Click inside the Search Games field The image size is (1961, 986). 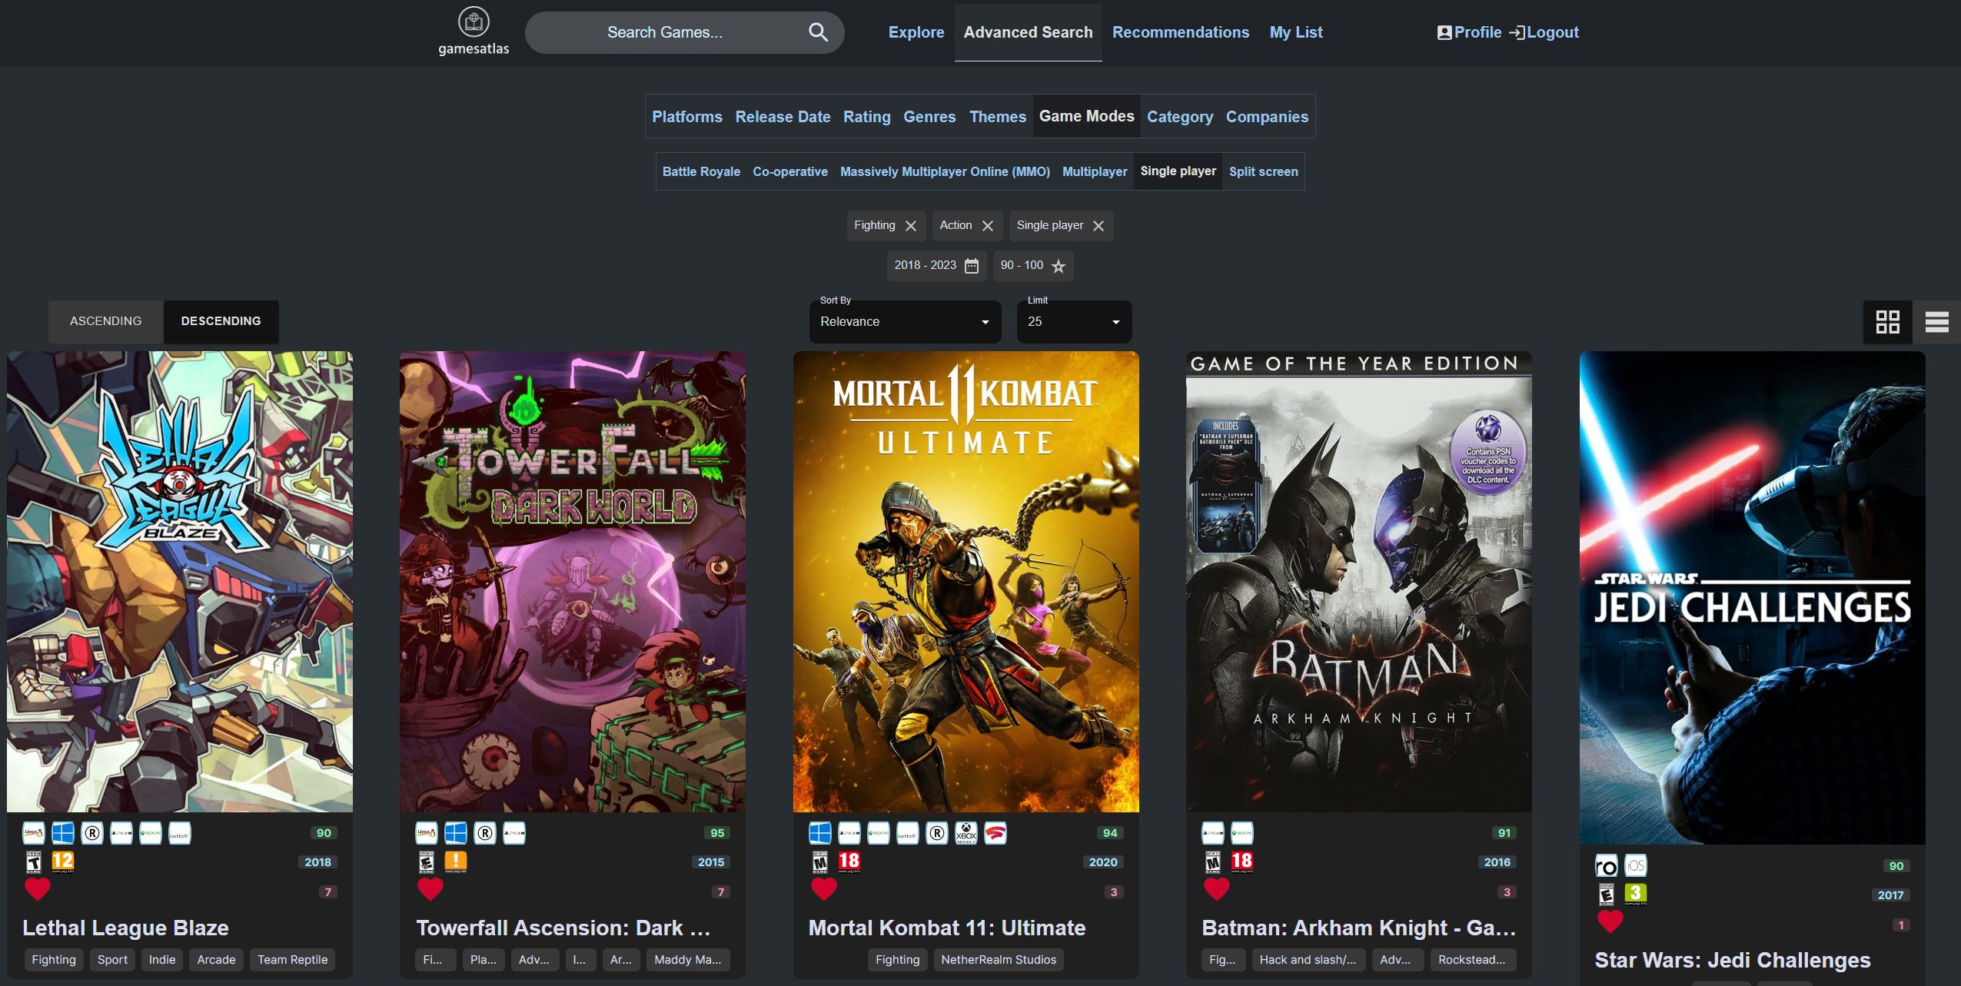[x=664, y=32]
